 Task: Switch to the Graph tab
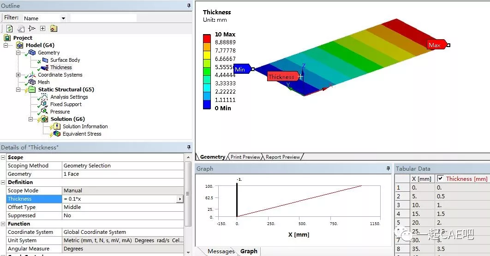[249, 251]
